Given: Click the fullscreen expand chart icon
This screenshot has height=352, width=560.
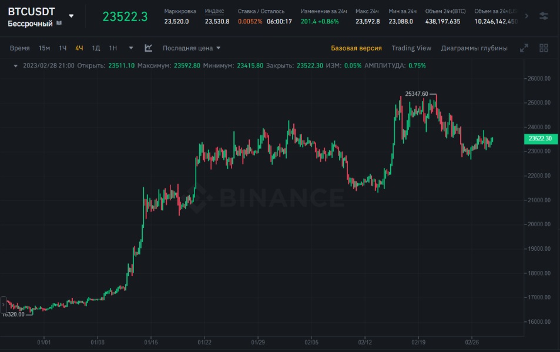Looking at the screenshot, I should click(524, 48).
